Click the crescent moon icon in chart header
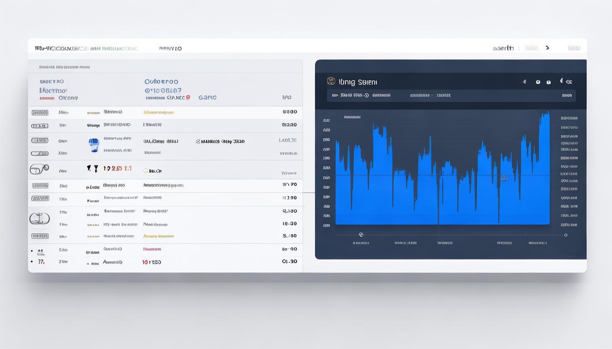The height and width of the screenshot is (349, 612). (562, 81)
